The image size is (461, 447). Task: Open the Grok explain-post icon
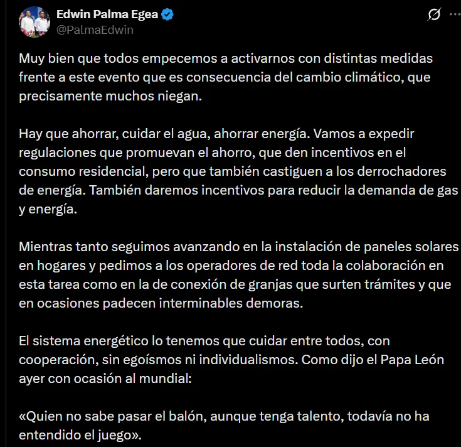(434, 14)
